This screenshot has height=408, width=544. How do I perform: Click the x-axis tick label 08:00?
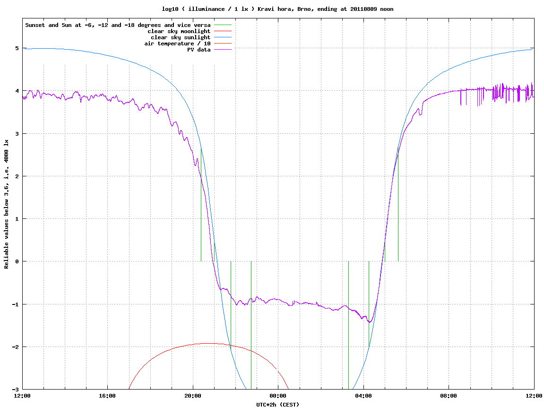[449, 396]
